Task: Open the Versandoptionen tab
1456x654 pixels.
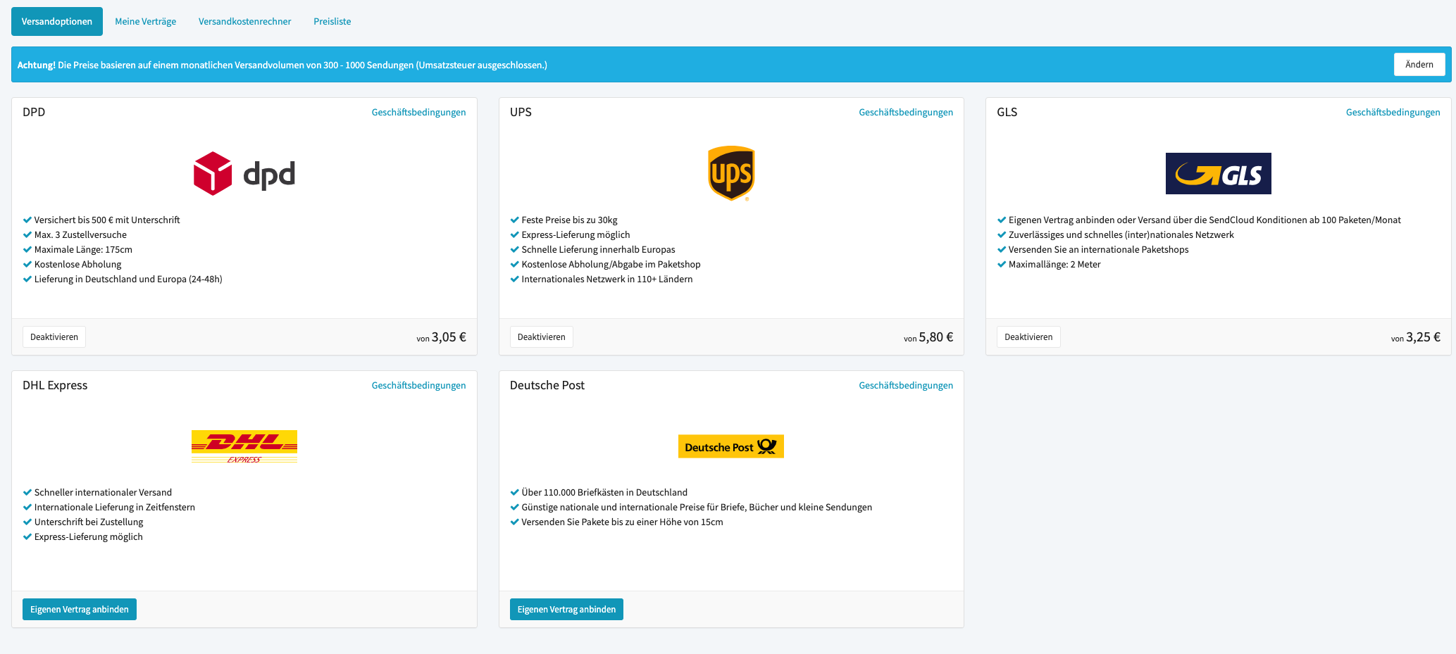Action: tap(57, 22)
